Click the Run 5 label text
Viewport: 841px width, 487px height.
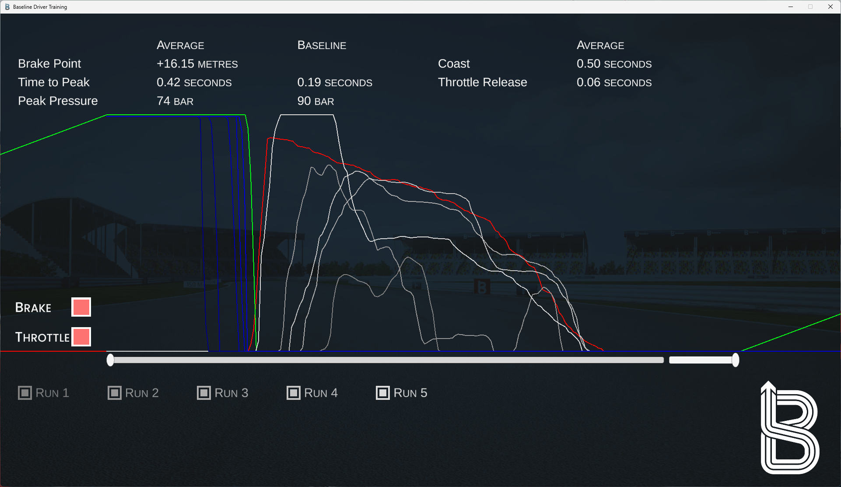tap(410, 393)
